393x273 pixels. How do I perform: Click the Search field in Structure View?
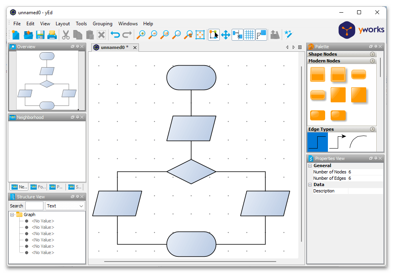tap(34, 206)
